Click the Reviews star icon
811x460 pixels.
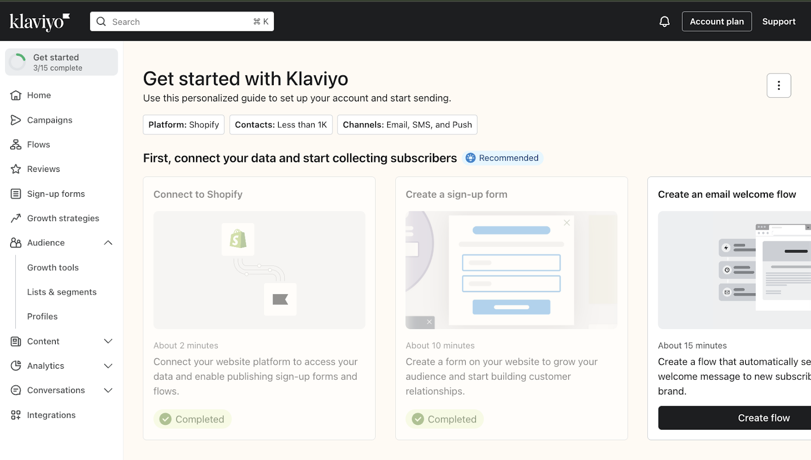point(16,169)
